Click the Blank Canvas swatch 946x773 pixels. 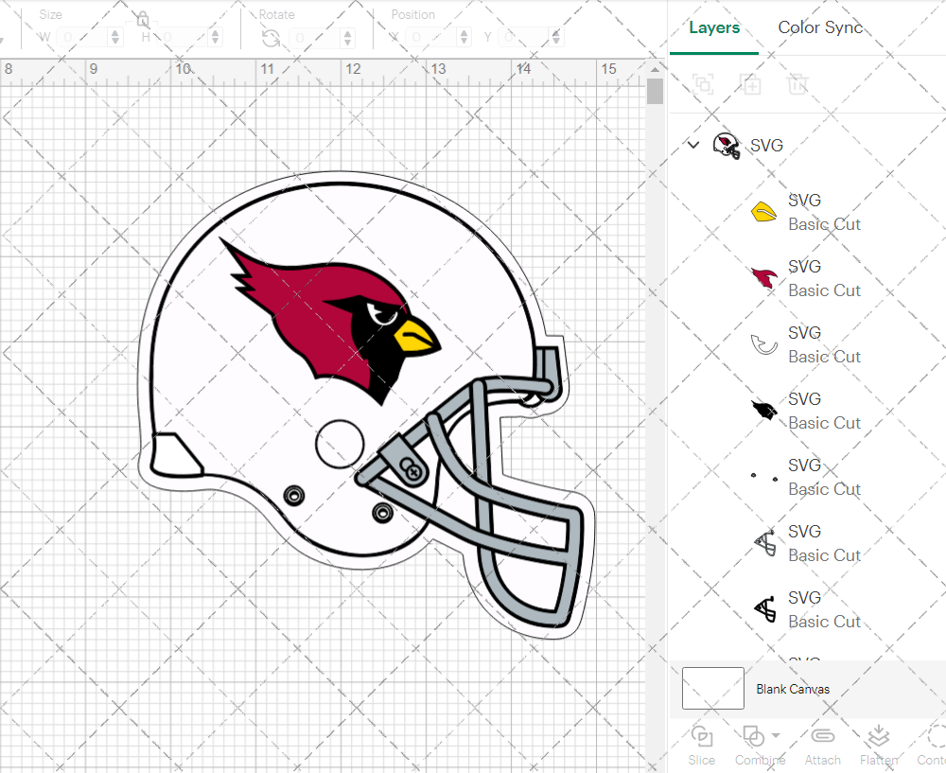pos(712,688)
